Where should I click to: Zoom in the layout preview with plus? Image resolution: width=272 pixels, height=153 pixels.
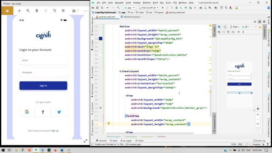click(258, 115)
